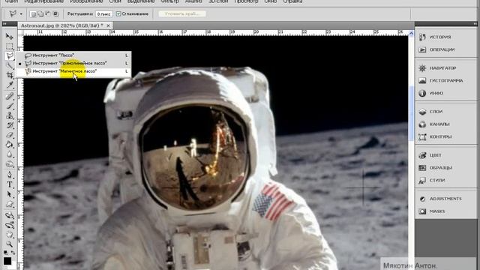This screenshot has width=480, height=270.
Task: Select the 3D Orbit camera tool
Action: tap(10, 225)
